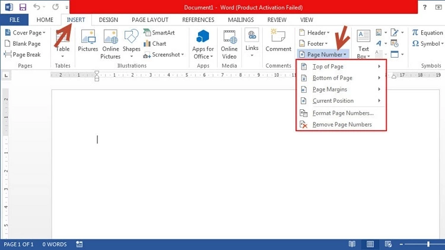Viewport: 445px width, 250px height.
Task: Open the FILE tab
Action: (14, 20)
